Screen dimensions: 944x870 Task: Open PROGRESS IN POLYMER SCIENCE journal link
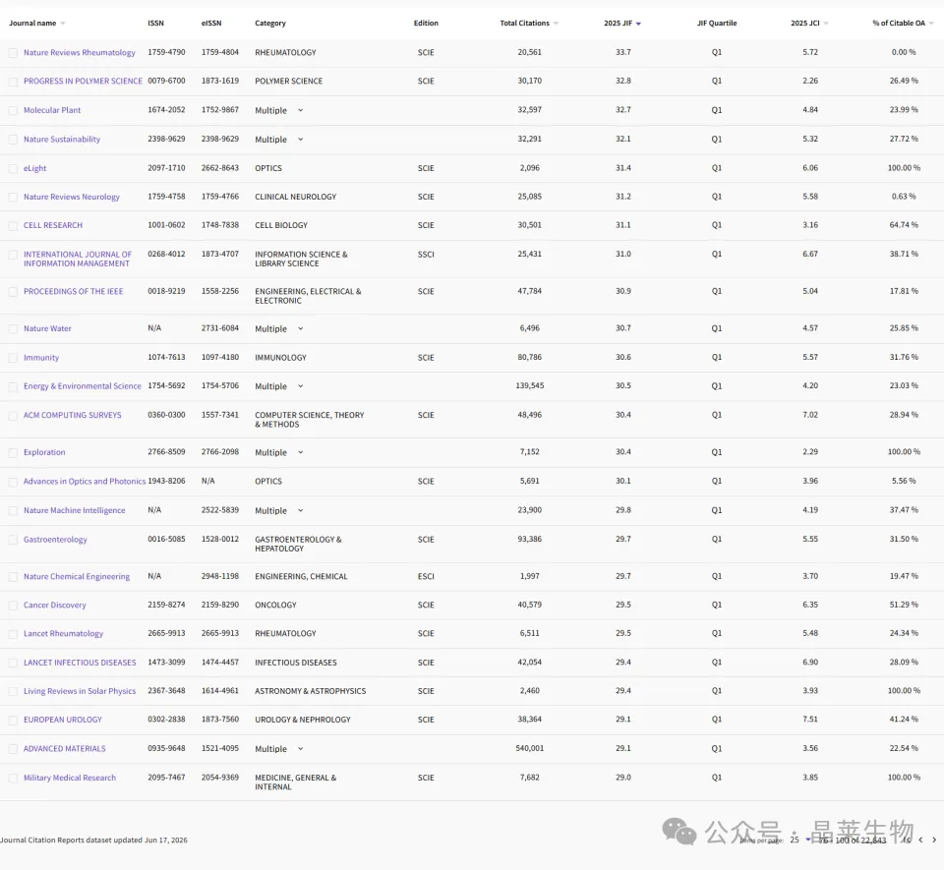pos(83,81)
